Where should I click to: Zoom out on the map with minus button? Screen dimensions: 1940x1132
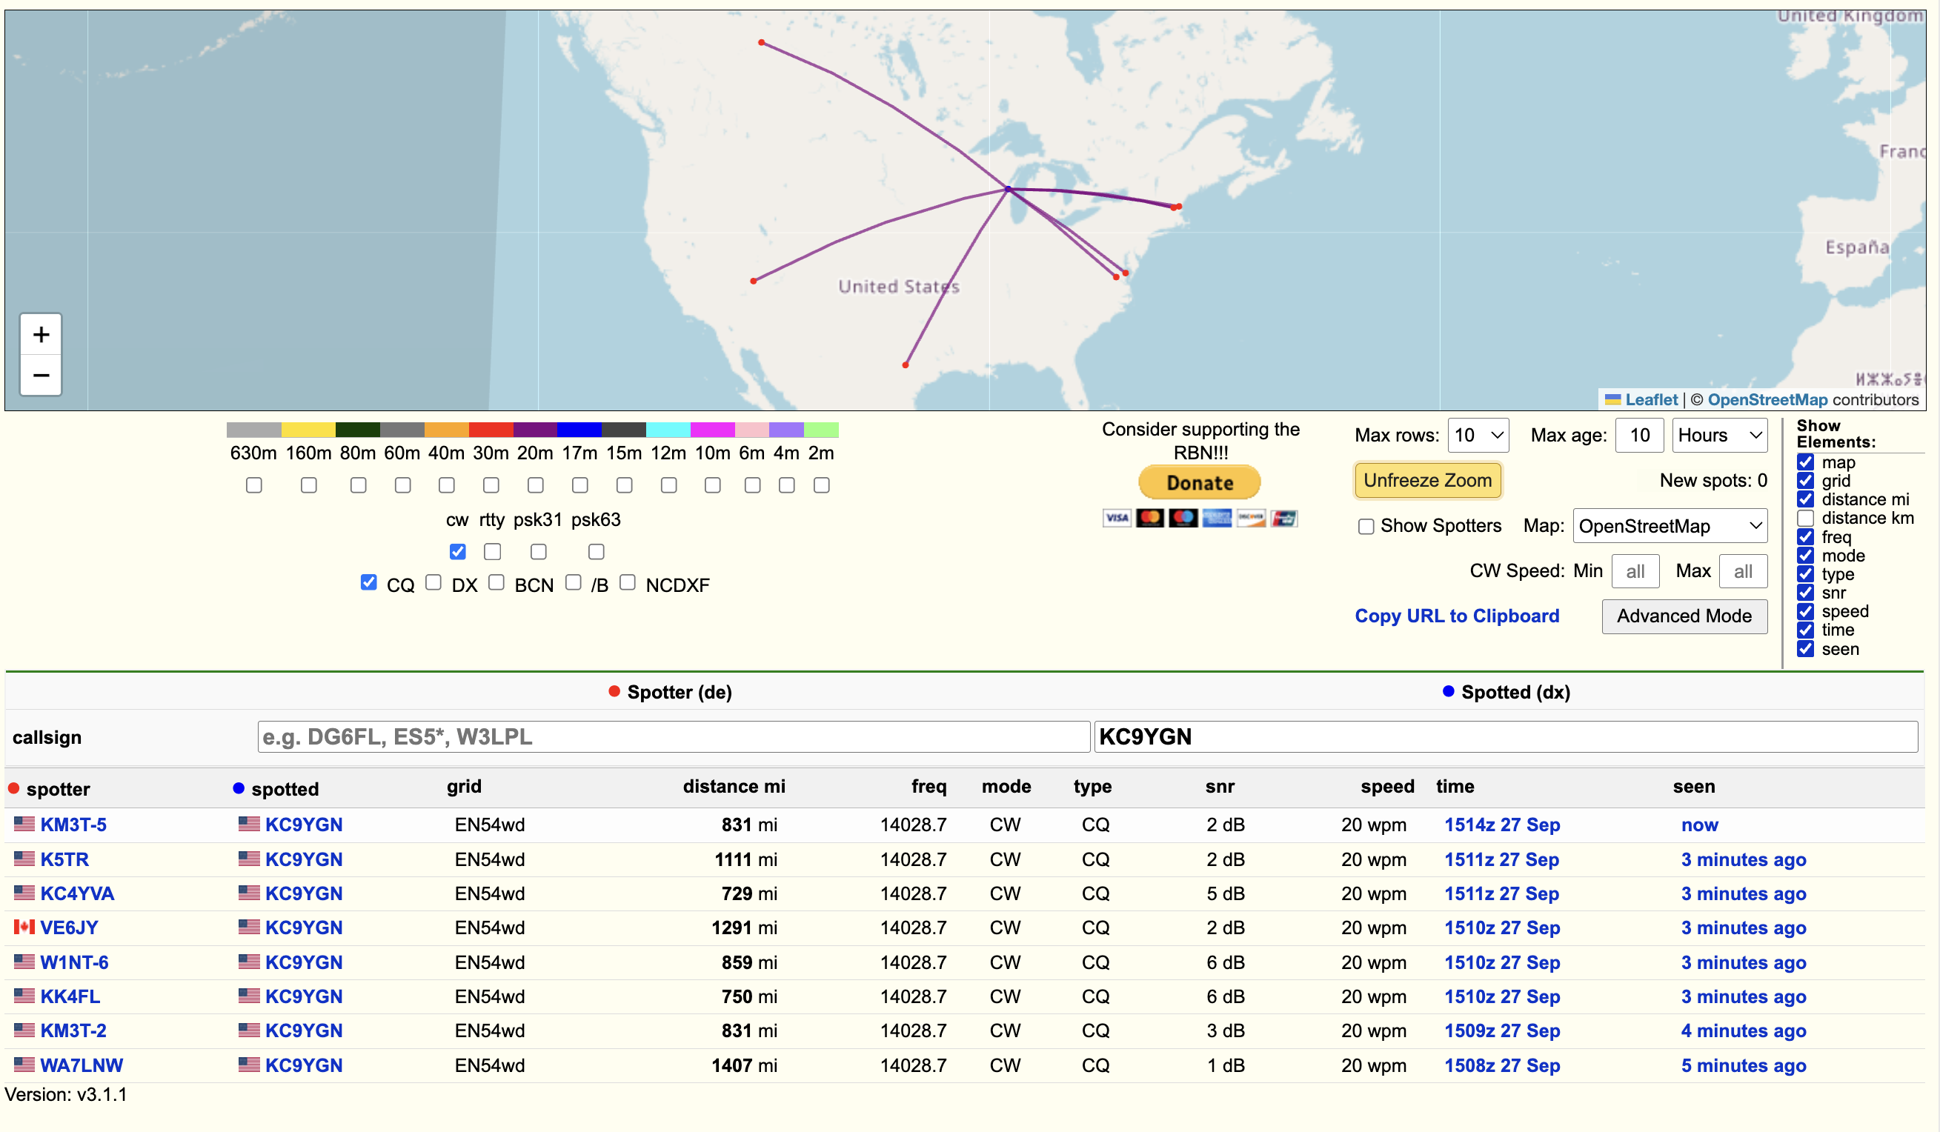point(41,376)
